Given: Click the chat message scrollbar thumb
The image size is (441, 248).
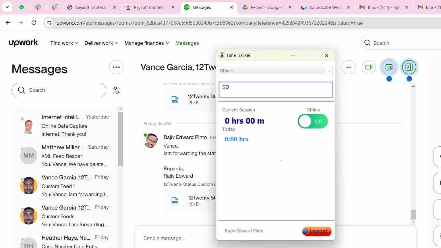Looking at the screenshot, I should [x=413, y=215].
